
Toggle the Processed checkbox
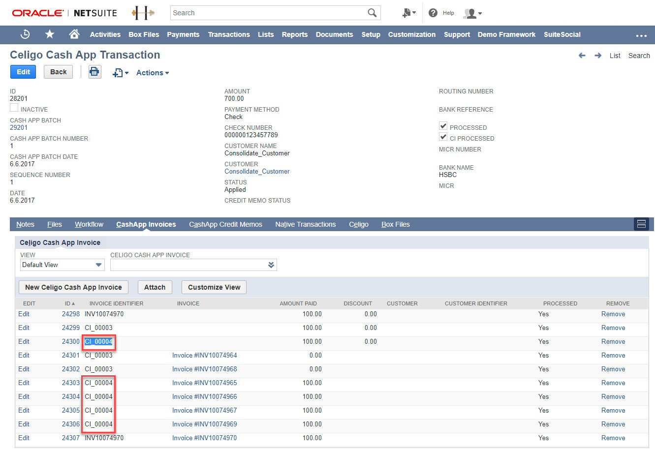(x=443, y=126)
